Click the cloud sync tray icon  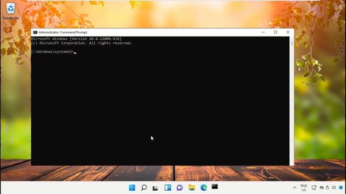click(322, 188)
